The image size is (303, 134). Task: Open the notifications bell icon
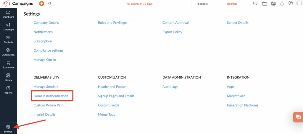(282, 4)
